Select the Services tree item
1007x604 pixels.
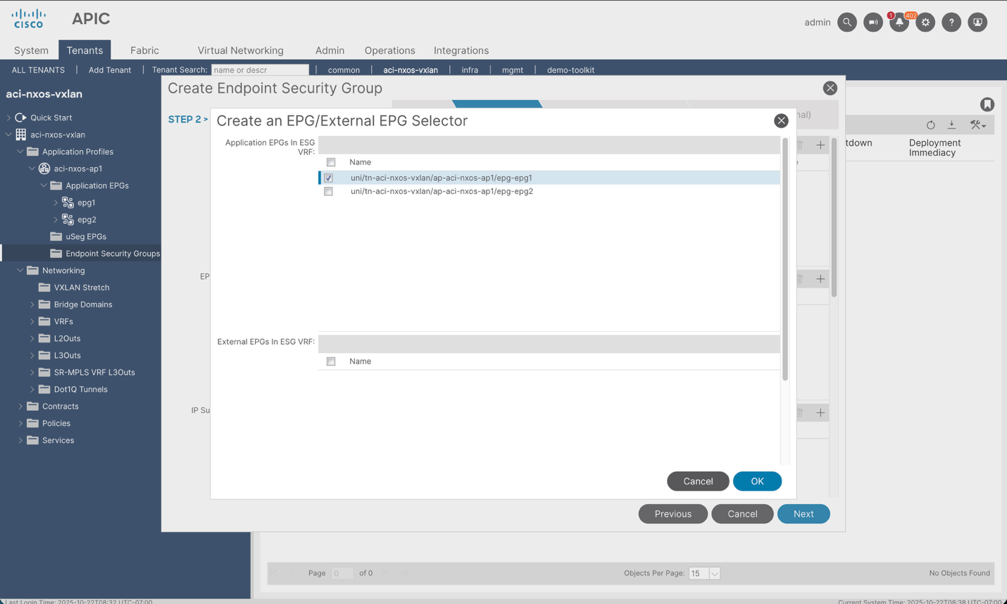pos(58,440)
